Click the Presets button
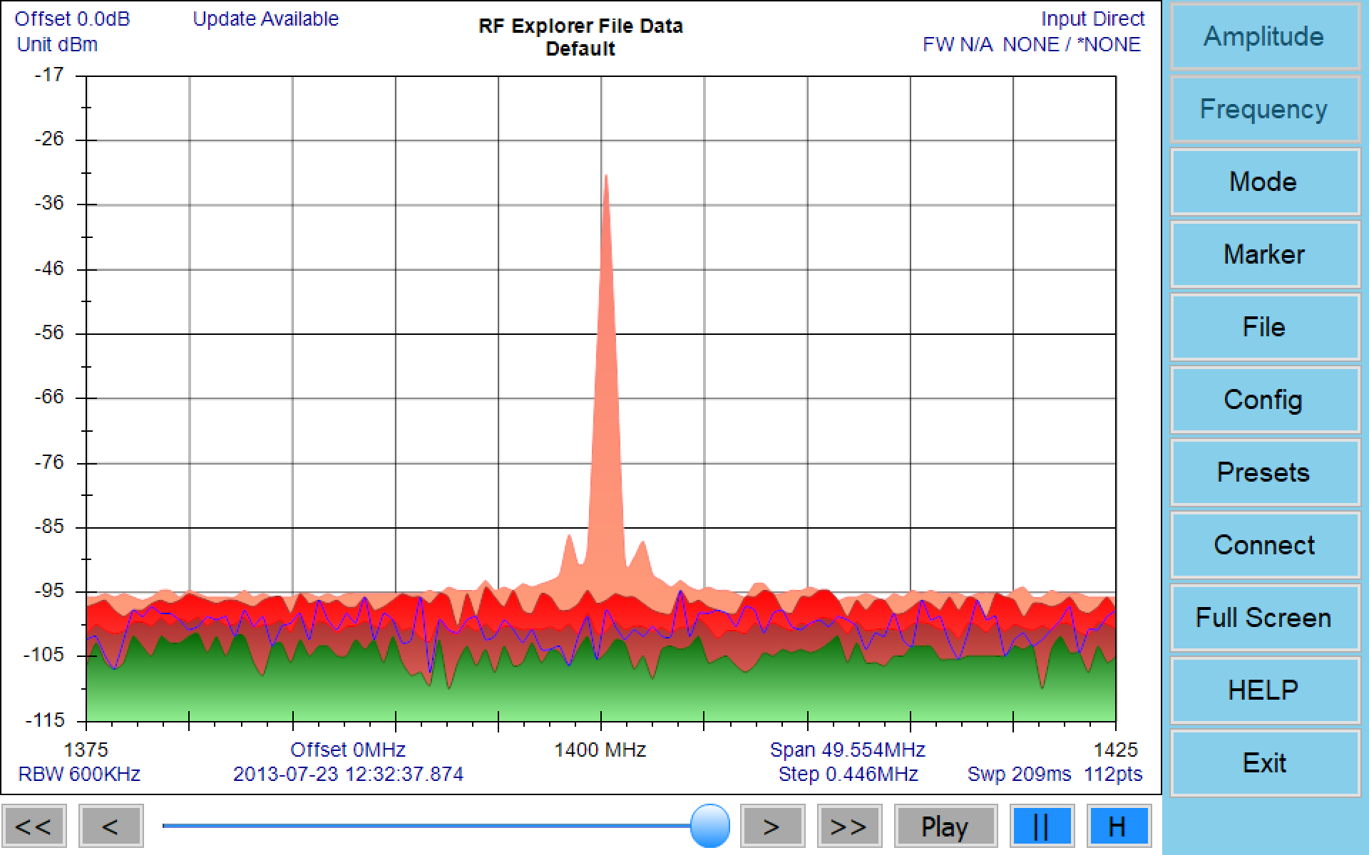This screenshot has height=855, width=1369. pos(1264,472)
